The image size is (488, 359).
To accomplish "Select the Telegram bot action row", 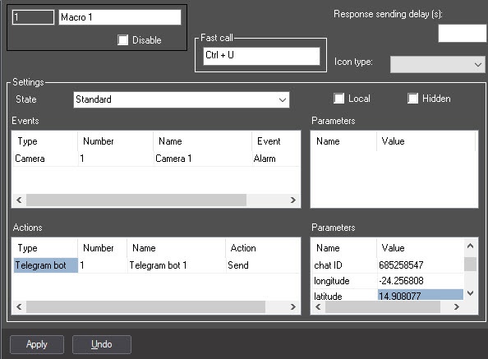I will [156, 265].
